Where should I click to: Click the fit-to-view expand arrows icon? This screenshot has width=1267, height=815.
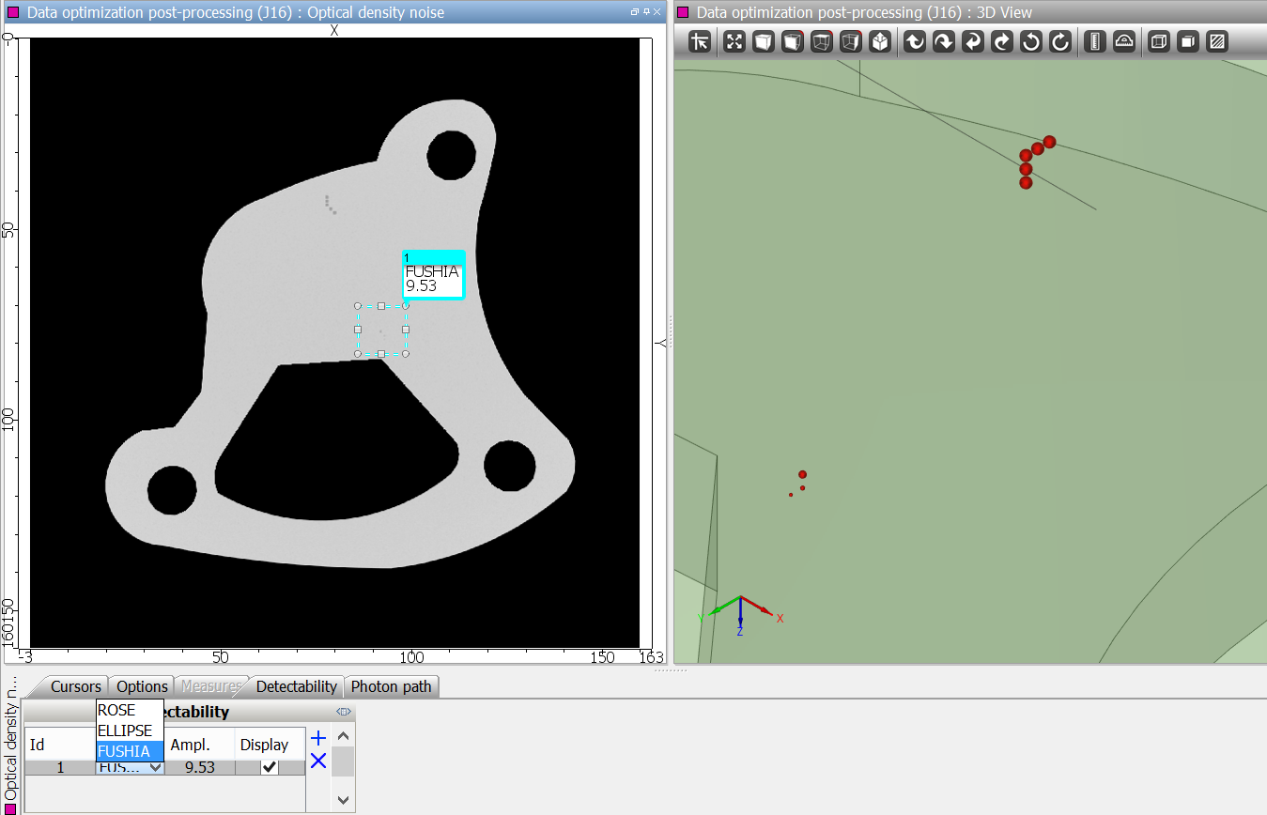[x=734, y=41]
